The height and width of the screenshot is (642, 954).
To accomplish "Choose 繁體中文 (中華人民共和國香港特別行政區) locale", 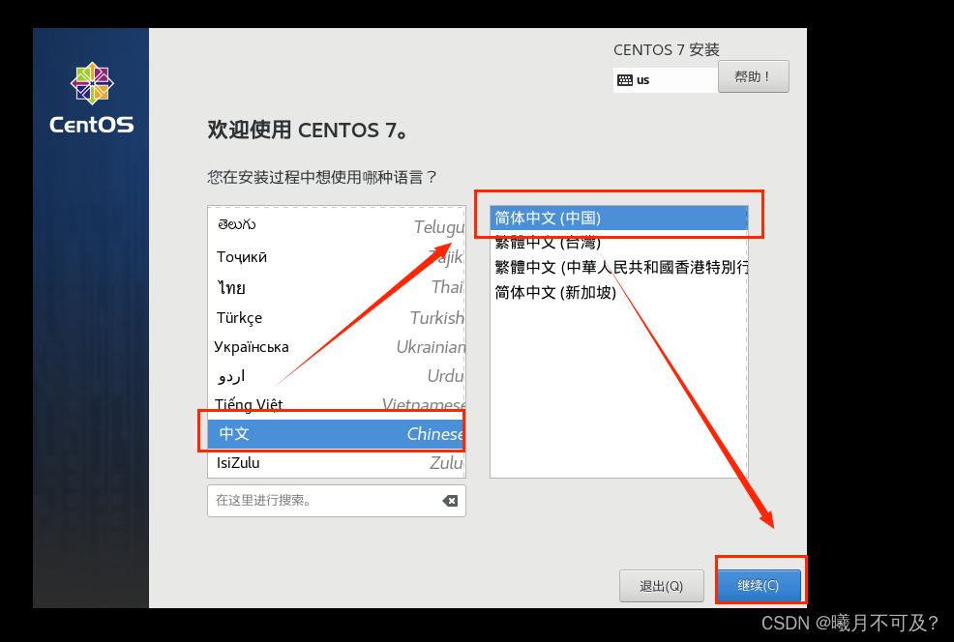I will tap(619, 268).
